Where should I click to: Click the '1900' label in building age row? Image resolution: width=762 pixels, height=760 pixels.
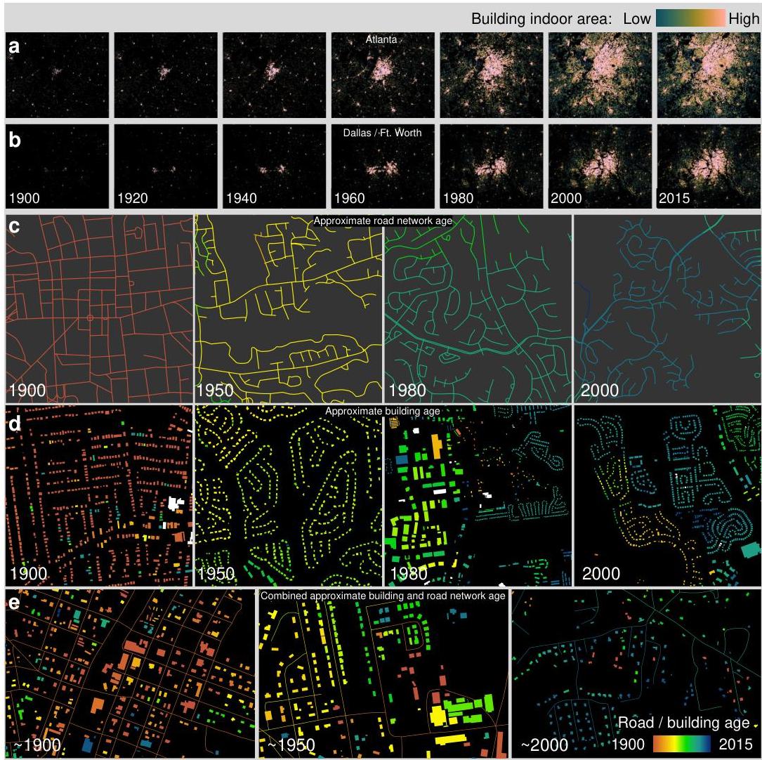tap(29, 573)
